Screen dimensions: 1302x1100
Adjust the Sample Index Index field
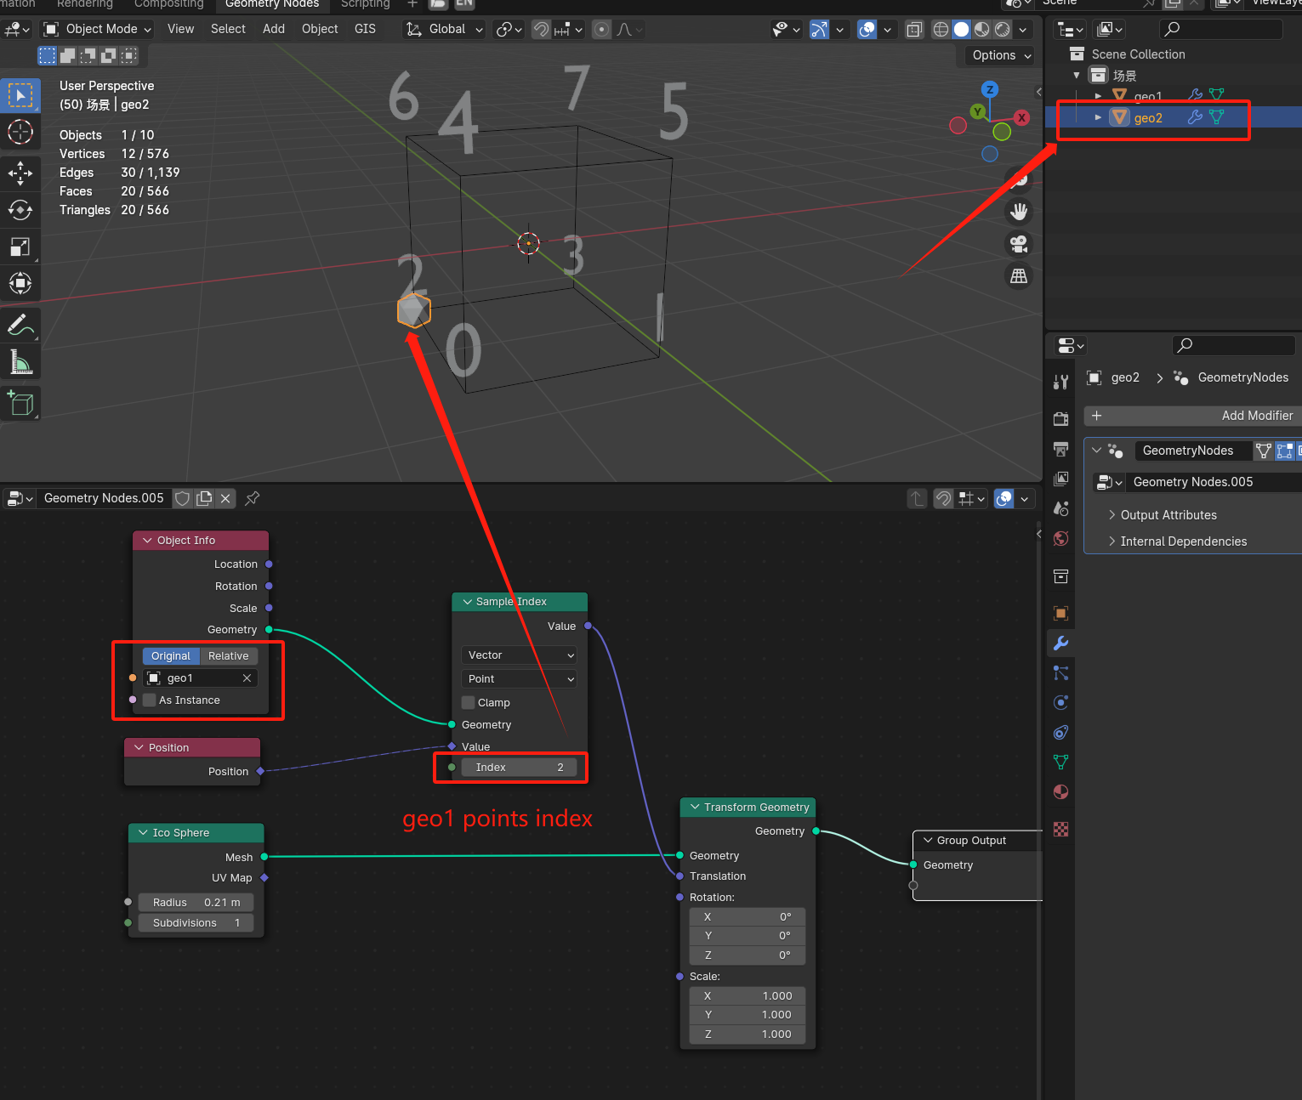pyautogui.click(x=519, y=768)
